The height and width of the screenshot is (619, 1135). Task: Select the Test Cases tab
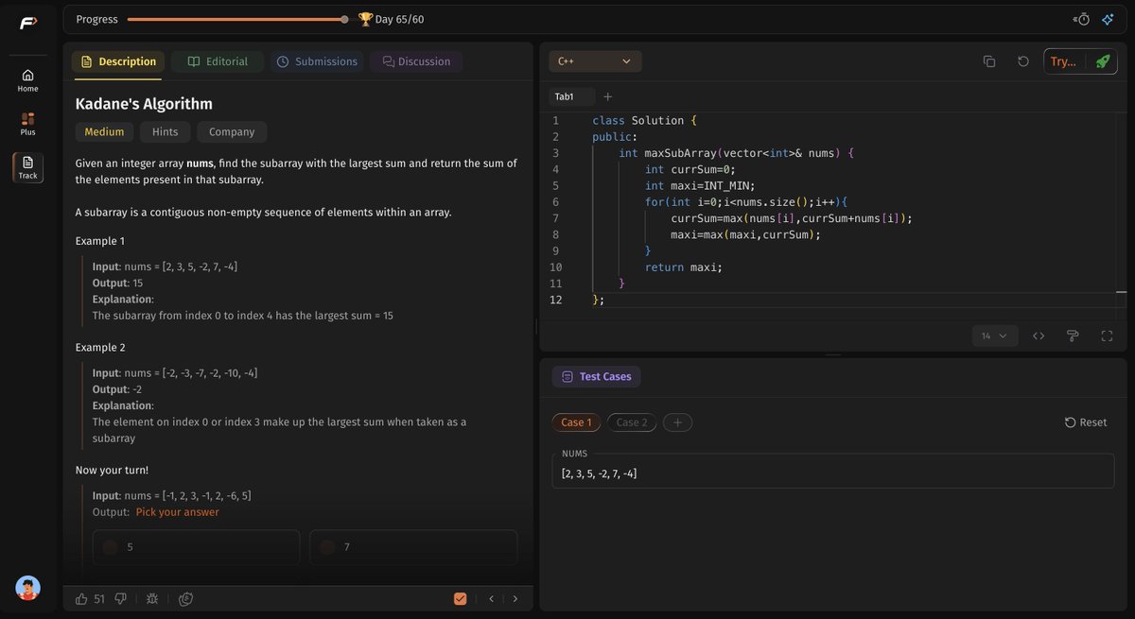point(596,376)
